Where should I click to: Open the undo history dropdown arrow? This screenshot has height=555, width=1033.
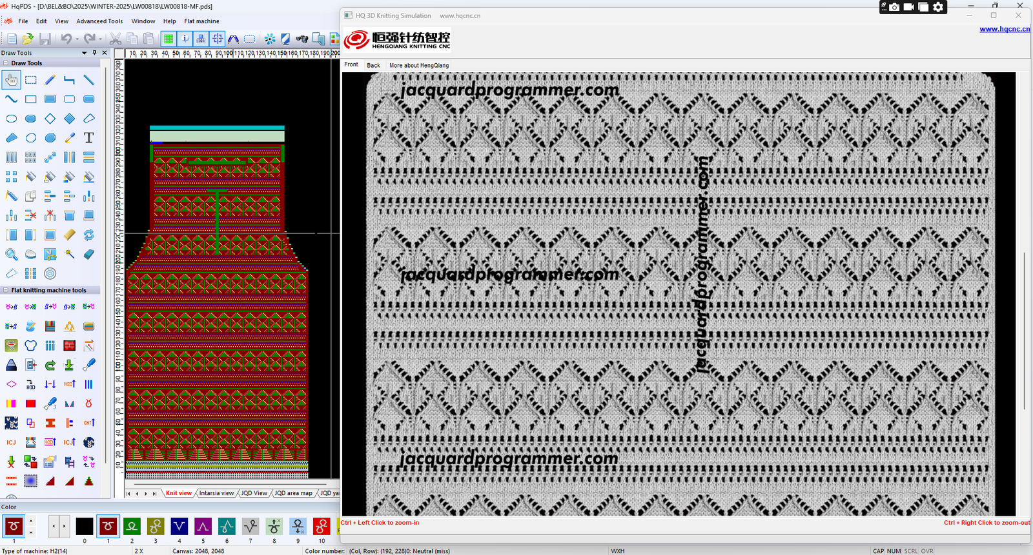(77, 40)
